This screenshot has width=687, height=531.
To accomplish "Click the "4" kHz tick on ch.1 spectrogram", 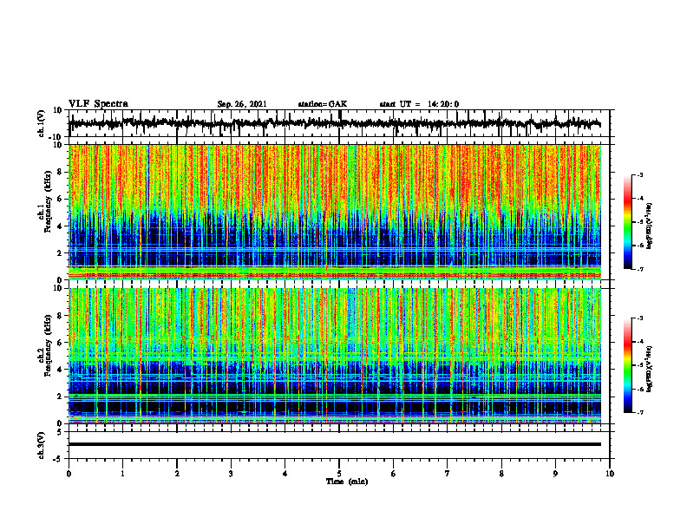I will (x=60, y=226).
